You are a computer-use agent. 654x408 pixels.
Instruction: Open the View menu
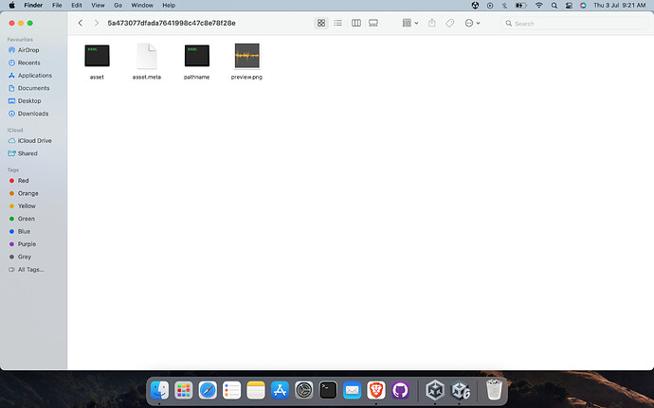98,6
